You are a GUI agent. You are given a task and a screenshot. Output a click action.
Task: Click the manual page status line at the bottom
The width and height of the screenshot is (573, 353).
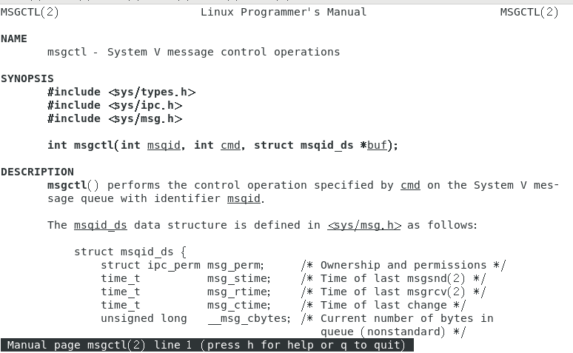pos(207,345)
